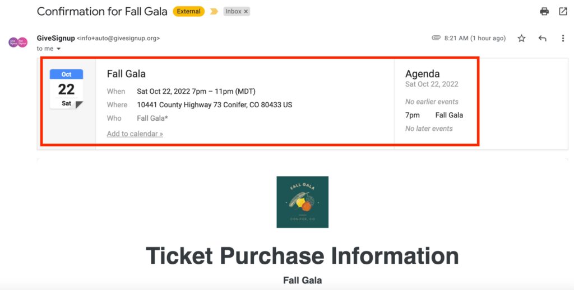The width and height of the screenshot is (574, 290).
Task: Click the Add to calendar link
Action: pos(135,134)
